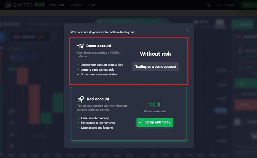Click the Trading on a demo account button

click(x=155, y=66)
